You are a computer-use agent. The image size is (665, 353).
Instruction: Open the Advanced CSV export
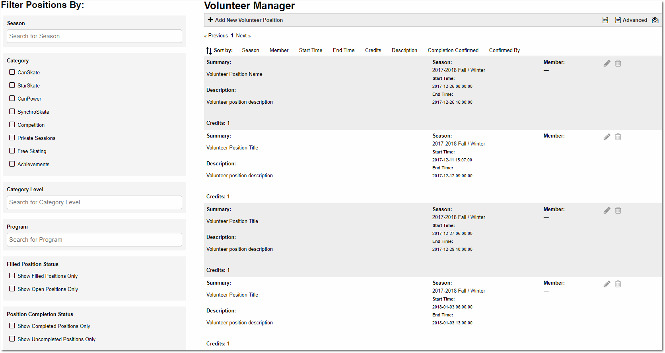click(x=631, y=20)
